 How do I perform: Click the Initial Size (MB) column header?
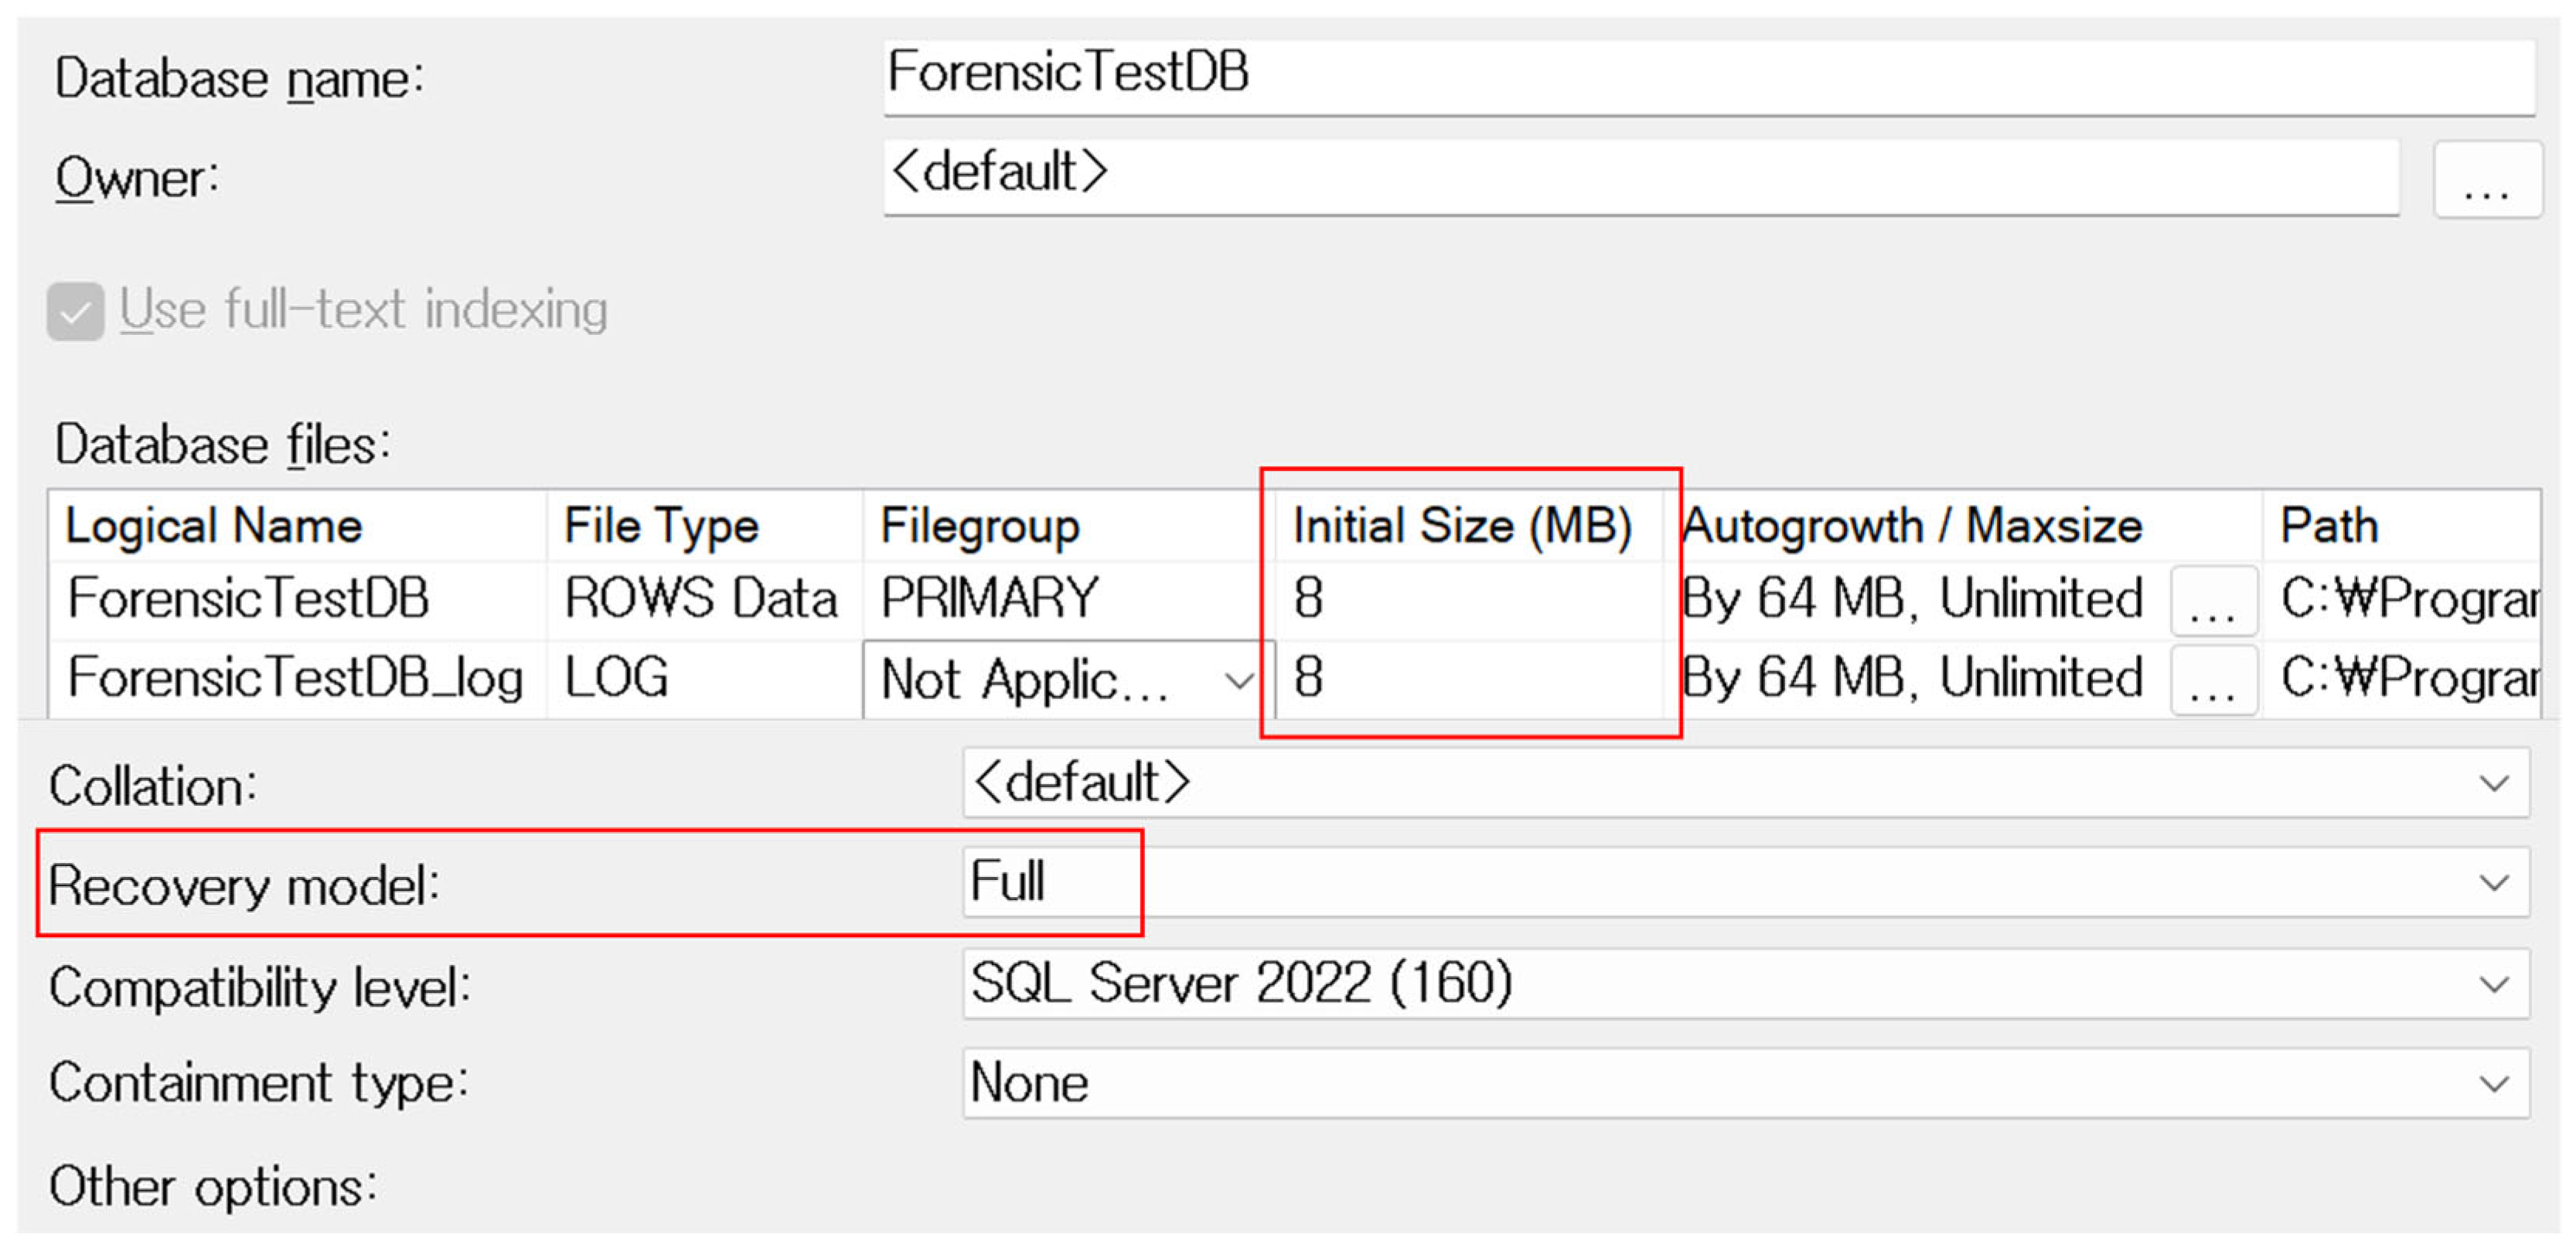1462,526
